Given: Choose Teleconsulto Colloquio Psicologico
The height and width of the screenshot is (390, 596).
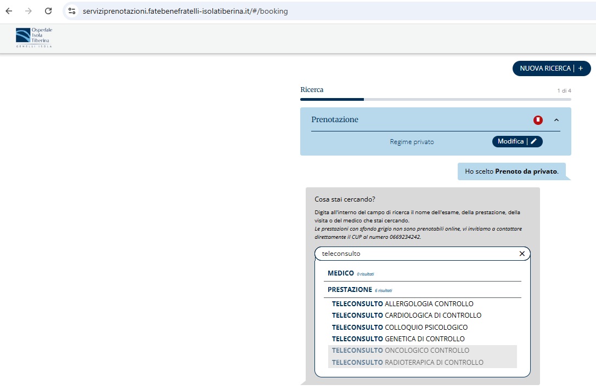Looking at the screenshot, I should click(x=400, y=327).
